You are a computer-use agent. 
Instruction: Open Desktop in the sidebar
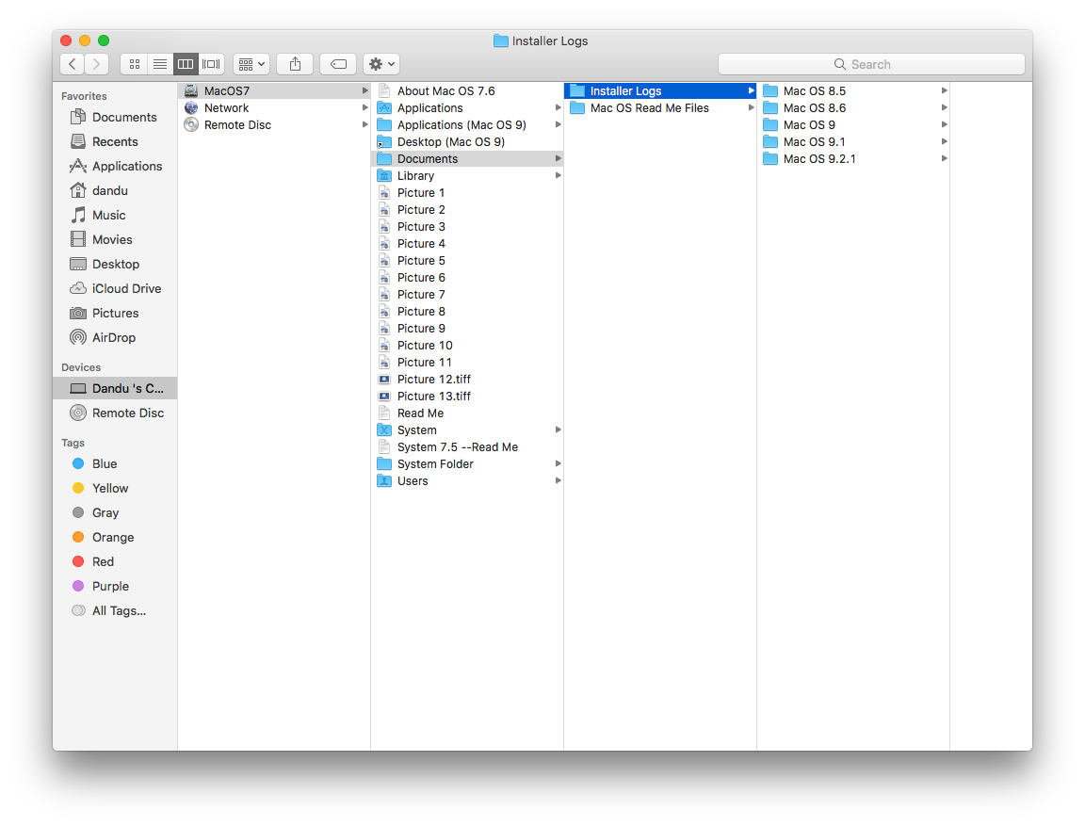point(115,265)
